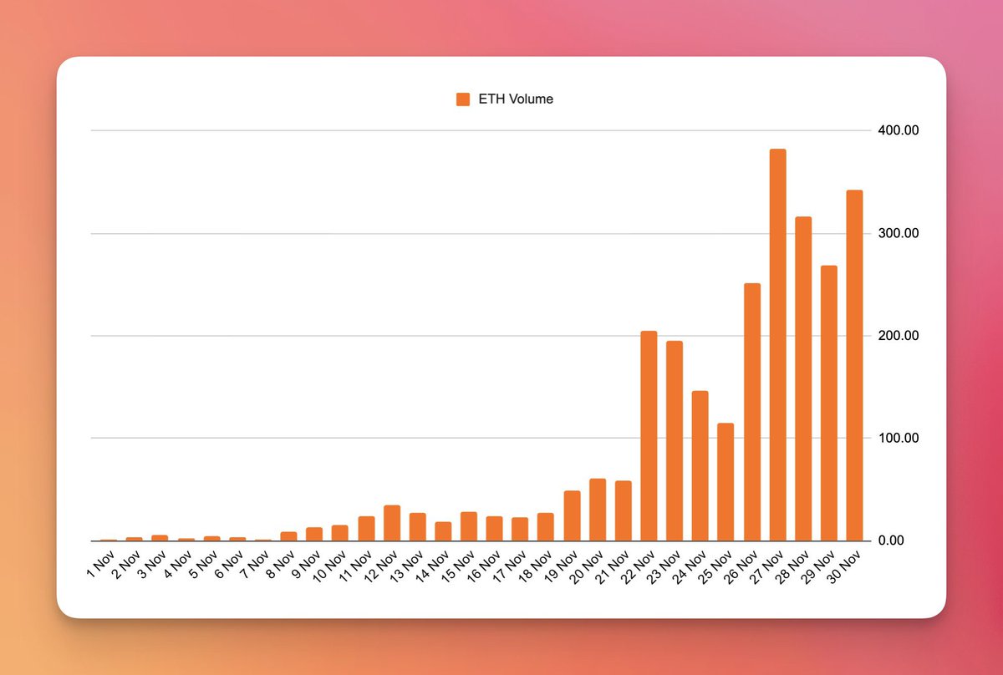Click the 400.00 axis value
Image resolution: width=1003 pixels, height=675 pixels.
click(x=898, y=131)
